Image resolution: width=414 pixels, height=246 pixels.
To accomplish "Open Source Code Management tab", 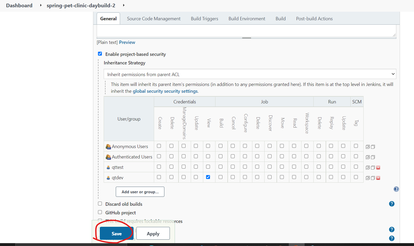I will coord(154,19).
